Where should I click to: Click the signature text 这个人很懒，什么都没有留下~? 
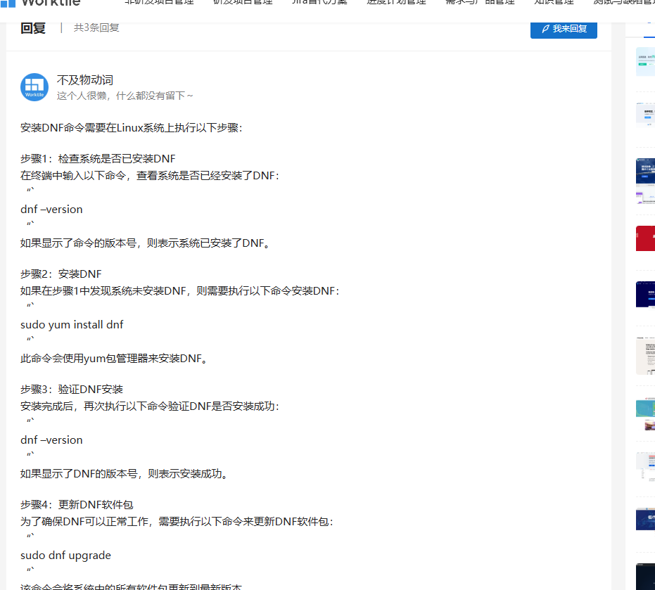click(x=125, y=96)
